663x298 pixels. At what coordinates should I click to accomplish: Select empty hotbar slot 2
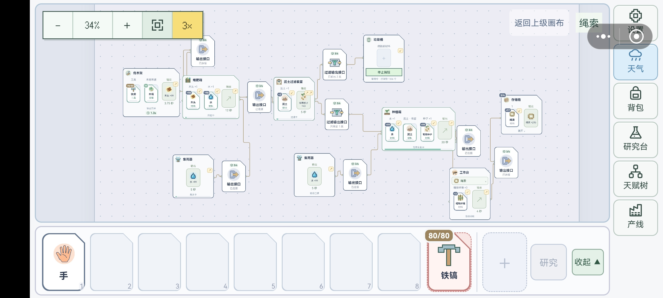pyautogui.click(x=111, y=262)
